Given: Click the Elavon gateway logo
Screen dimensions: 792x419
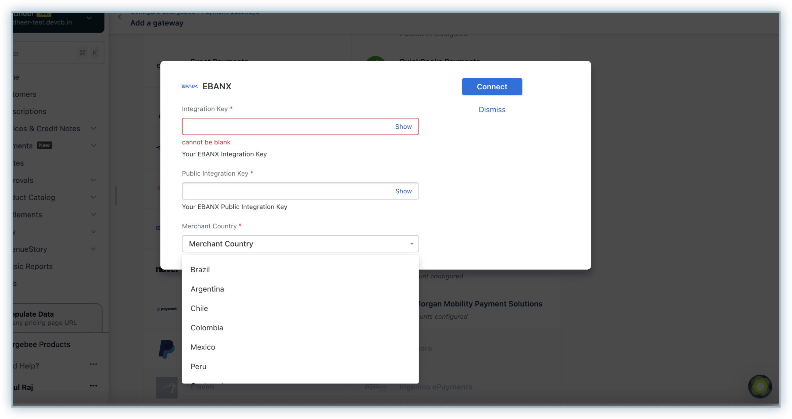Looking at the screenshot, I should [167, 388].
